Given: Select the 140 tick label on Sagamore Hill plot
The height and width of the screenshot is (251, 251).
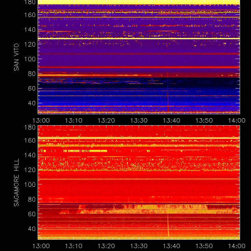Looking at the screenshot, I should tap(30, 155).
